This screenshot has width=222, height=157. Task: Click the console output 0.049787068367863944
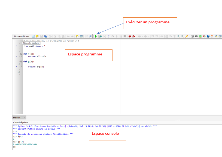coord(25,144)
